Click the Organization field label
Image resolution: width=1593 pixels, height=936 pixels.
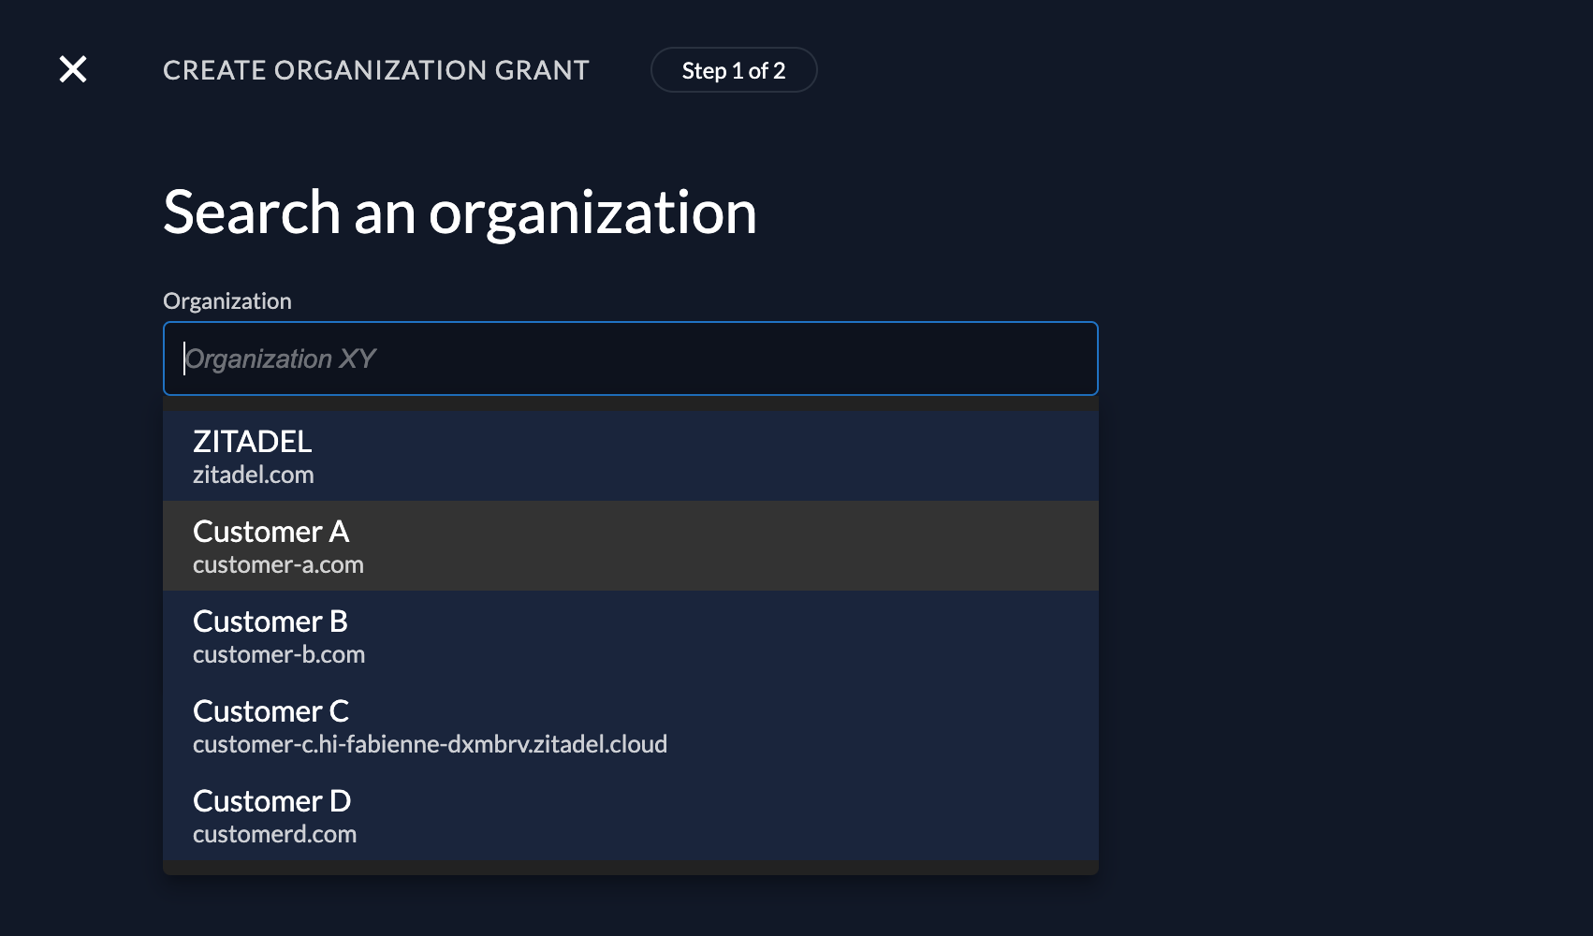coord(227,300)
